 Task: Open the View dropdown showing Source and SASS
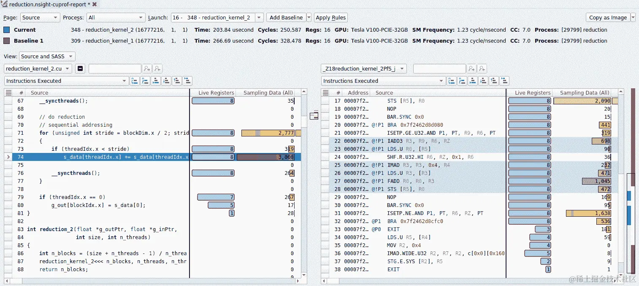47,56
